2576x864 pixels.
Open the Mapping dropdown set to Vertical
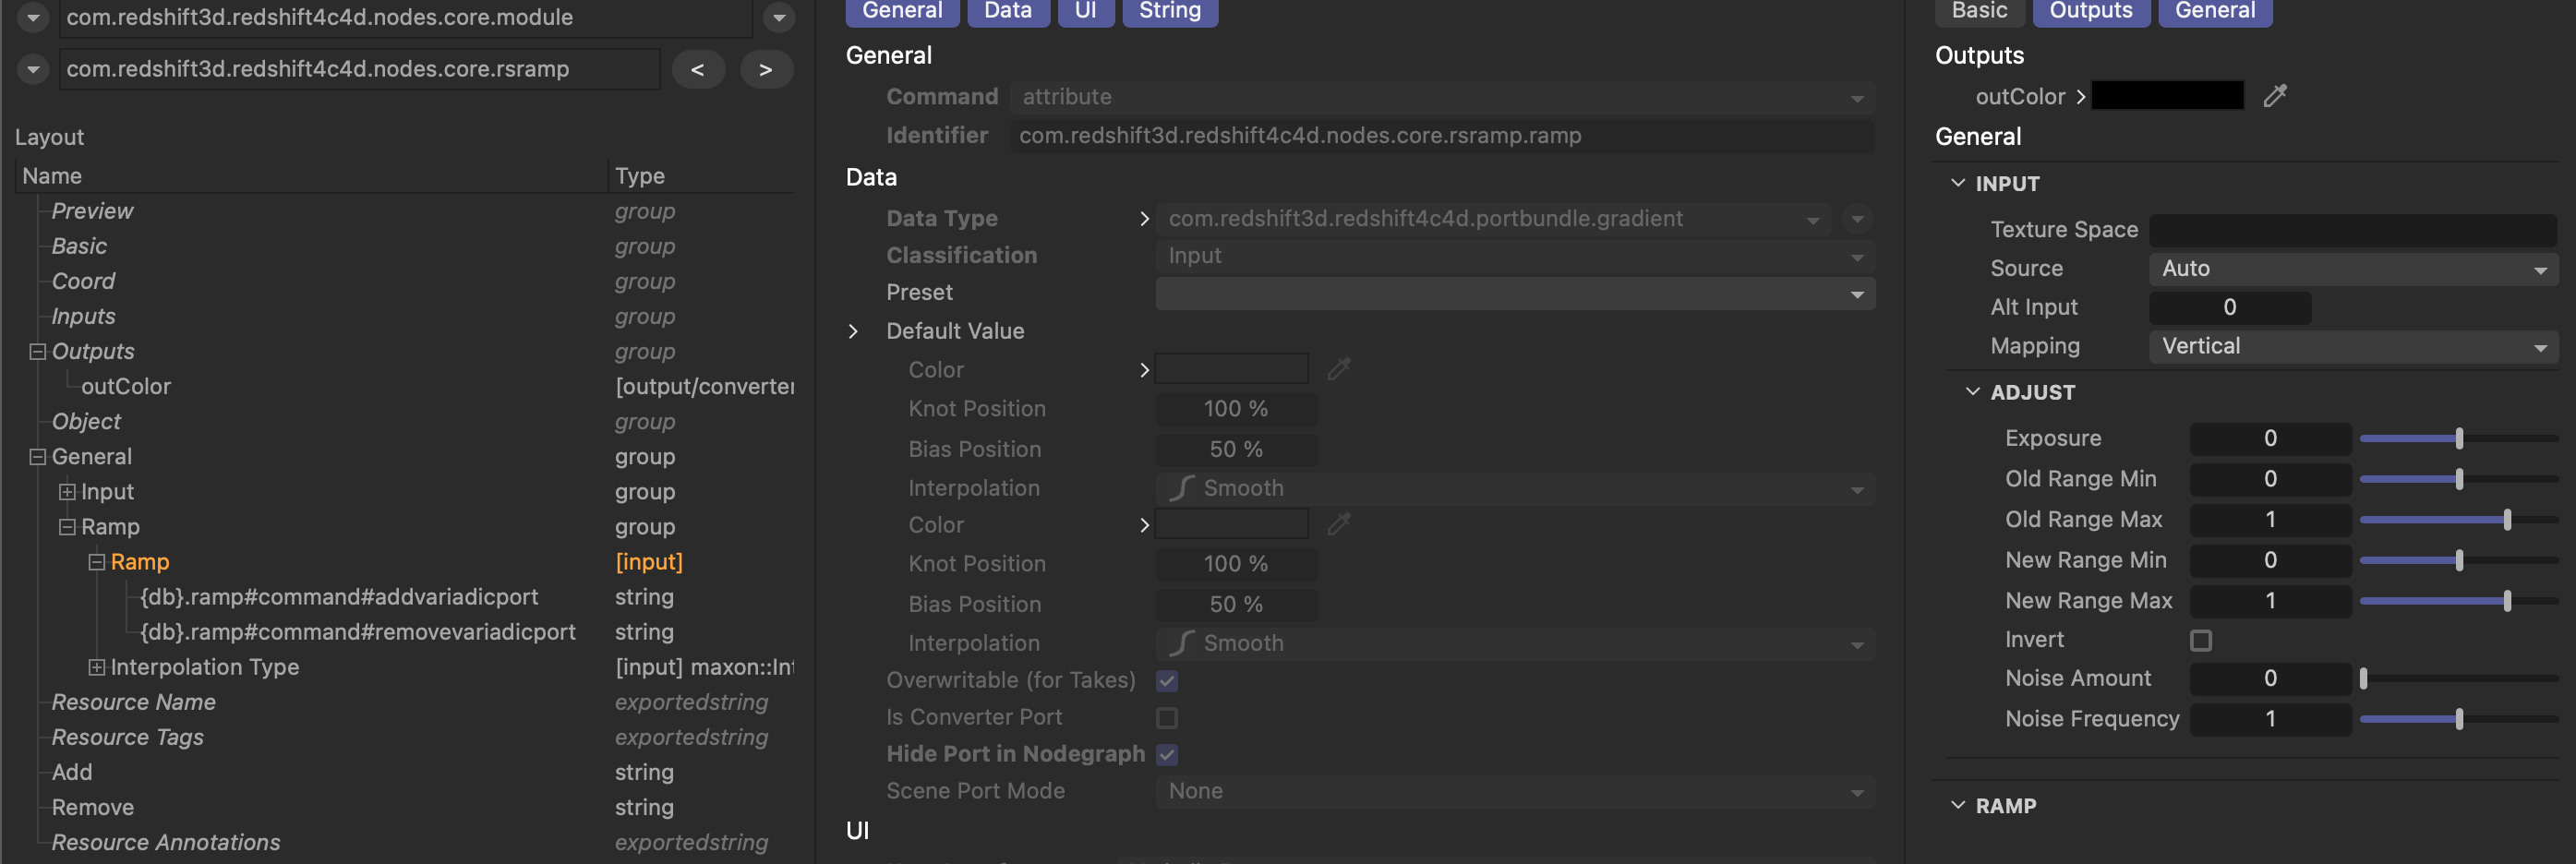click(2352, 347)
